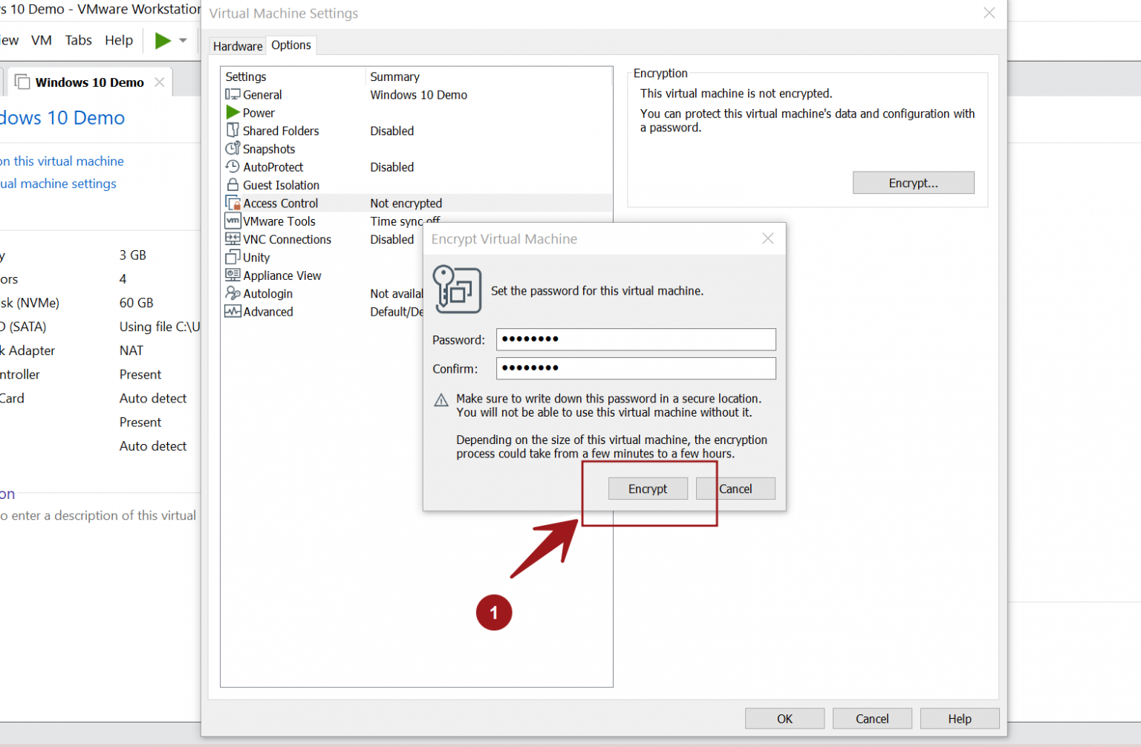This screenshot has width=1141, height=747.
Task: Click the green Power icon in settings list
Action: tap(233, 112)
